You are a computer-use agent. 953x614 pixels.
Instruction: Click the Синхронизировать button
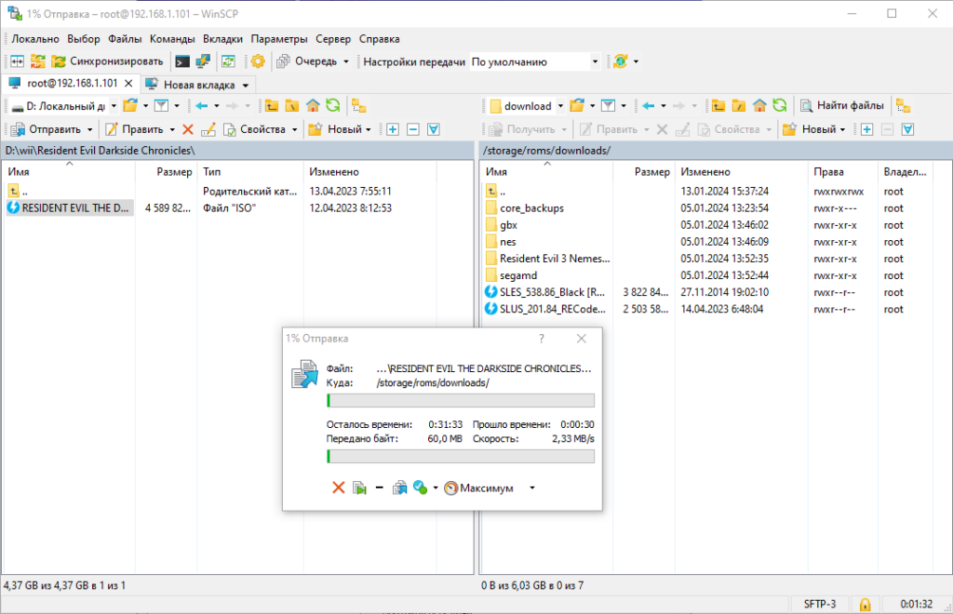(x=108, y=61)
